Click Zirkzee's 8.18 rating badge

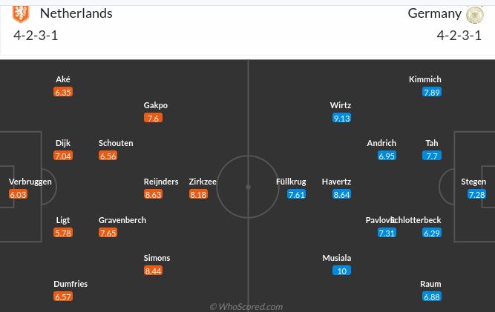198,194
